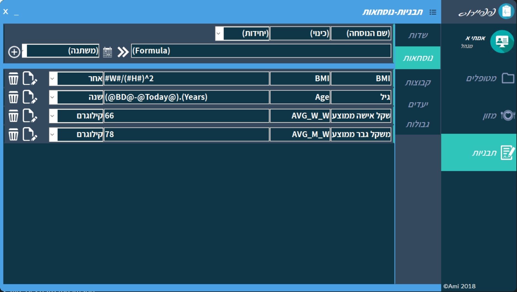Screen dimensions: 517x292
Task: Delete the AVG_M_W formula row
Action: click(13, 134)
